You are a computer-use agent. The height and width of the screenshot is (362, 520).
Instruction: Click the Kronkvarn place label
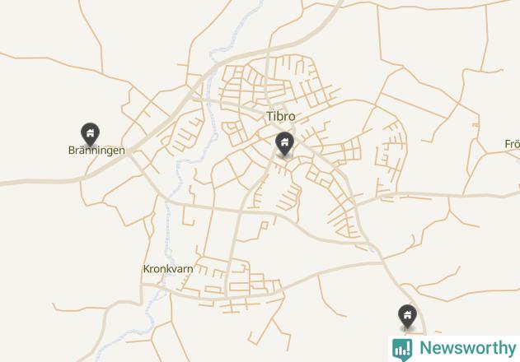click(168, 269)
